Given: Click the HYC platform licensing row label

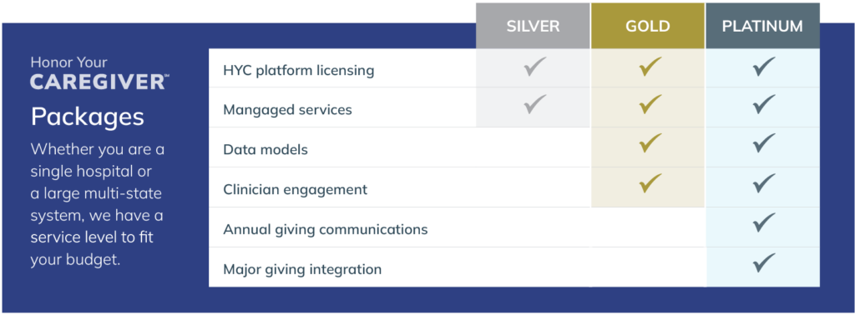Looking at the screenshot, I should tap(298, 71).
